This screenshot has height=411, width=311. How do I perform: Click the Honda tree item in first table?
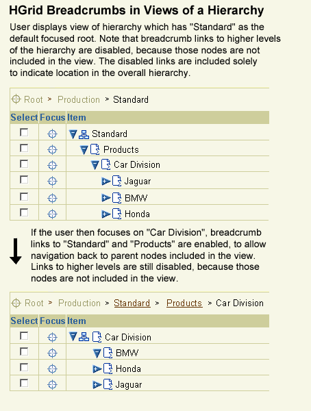(137, 214)
